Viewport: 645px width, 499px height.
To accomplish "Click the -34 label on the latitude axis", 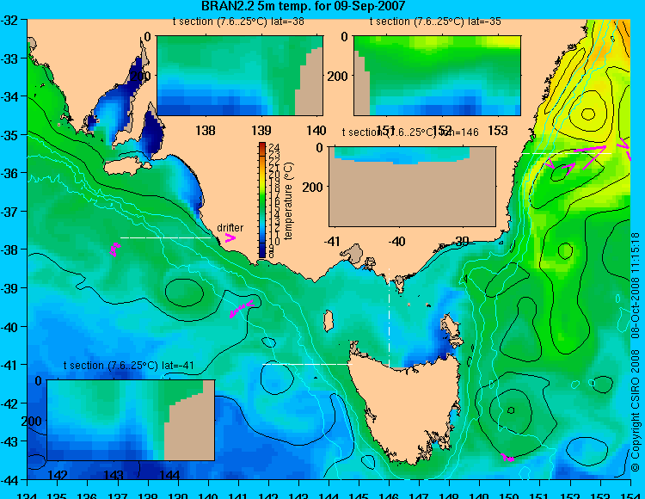I will (9, 96).
